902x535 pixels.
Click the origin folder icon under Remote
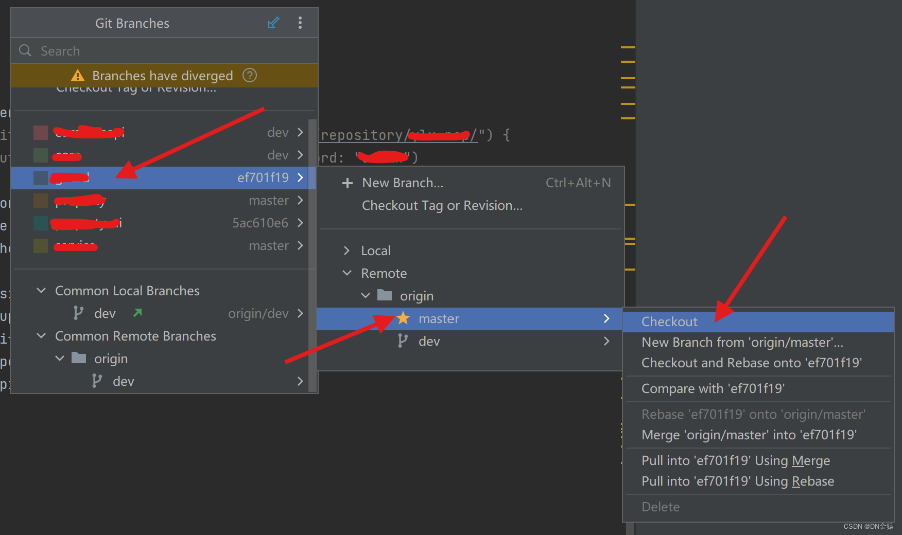(385, 295)
